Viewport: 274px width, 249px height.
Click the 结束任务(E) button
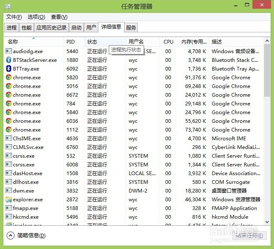click(x=250, y=236)
